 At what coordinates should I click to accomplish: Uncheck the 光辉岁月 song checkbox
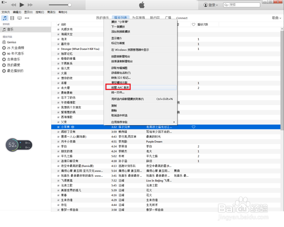[58, 29]
